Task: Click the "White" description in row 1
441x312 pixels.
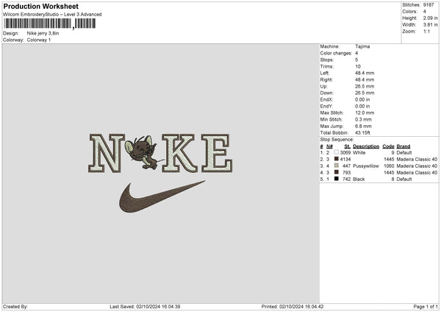Action: point(359,152)
